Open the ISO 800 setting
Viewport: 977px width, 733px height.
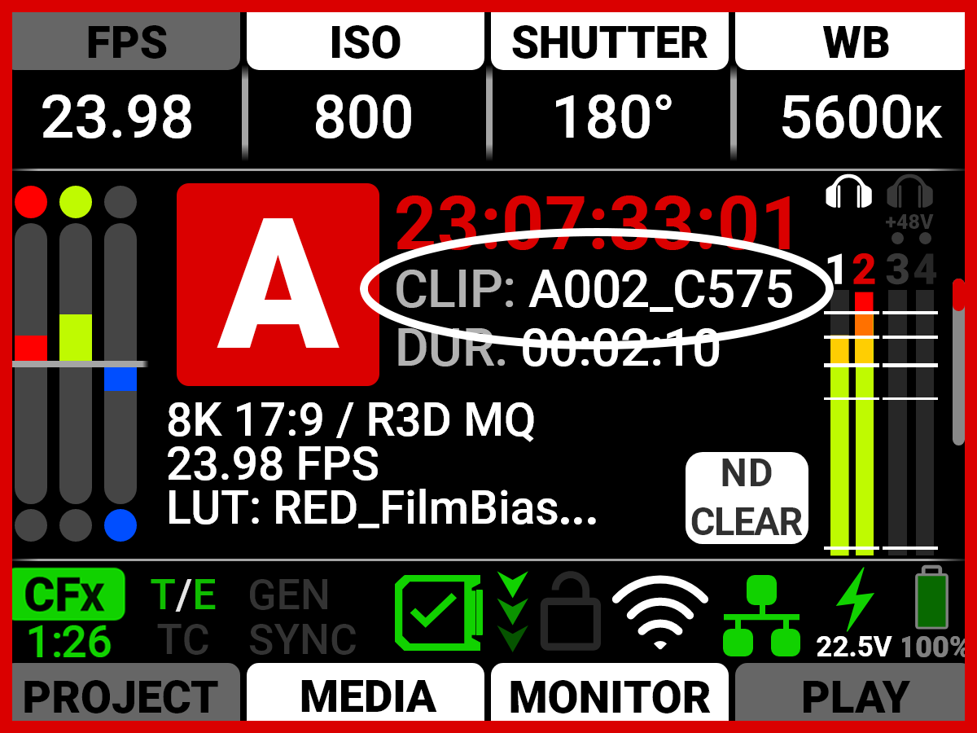(365, 85)
